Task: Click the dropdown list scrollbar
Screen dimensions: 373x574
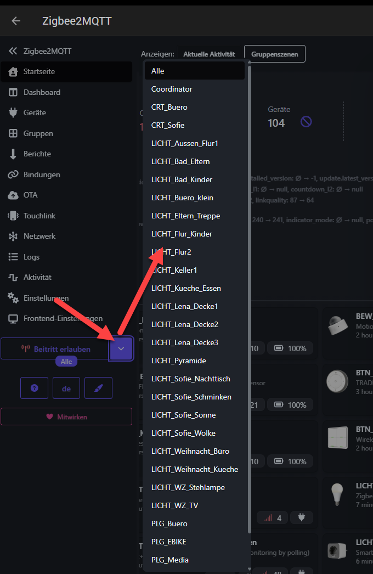Action: (250, 296)
